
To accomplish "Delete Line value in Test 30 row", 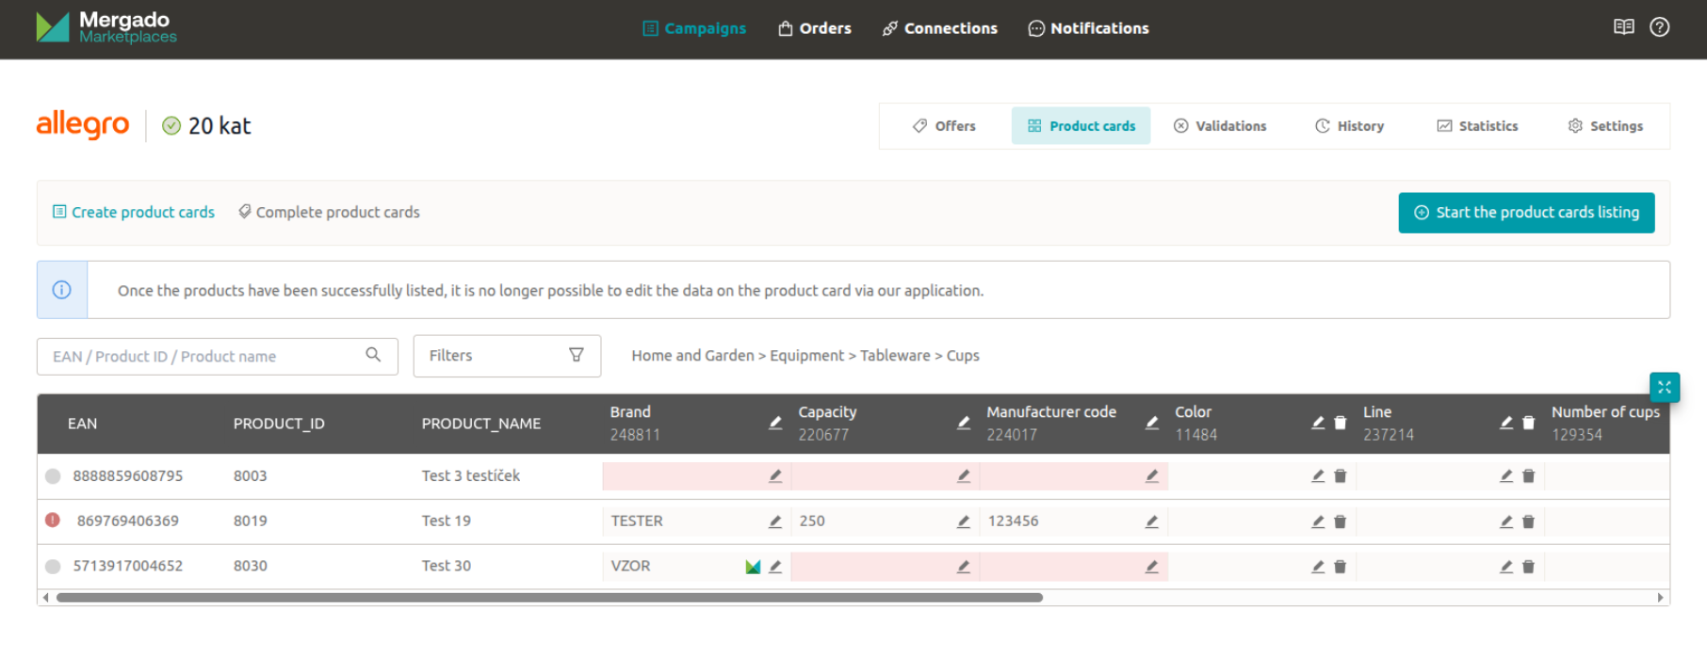I will click(1528, 567).
